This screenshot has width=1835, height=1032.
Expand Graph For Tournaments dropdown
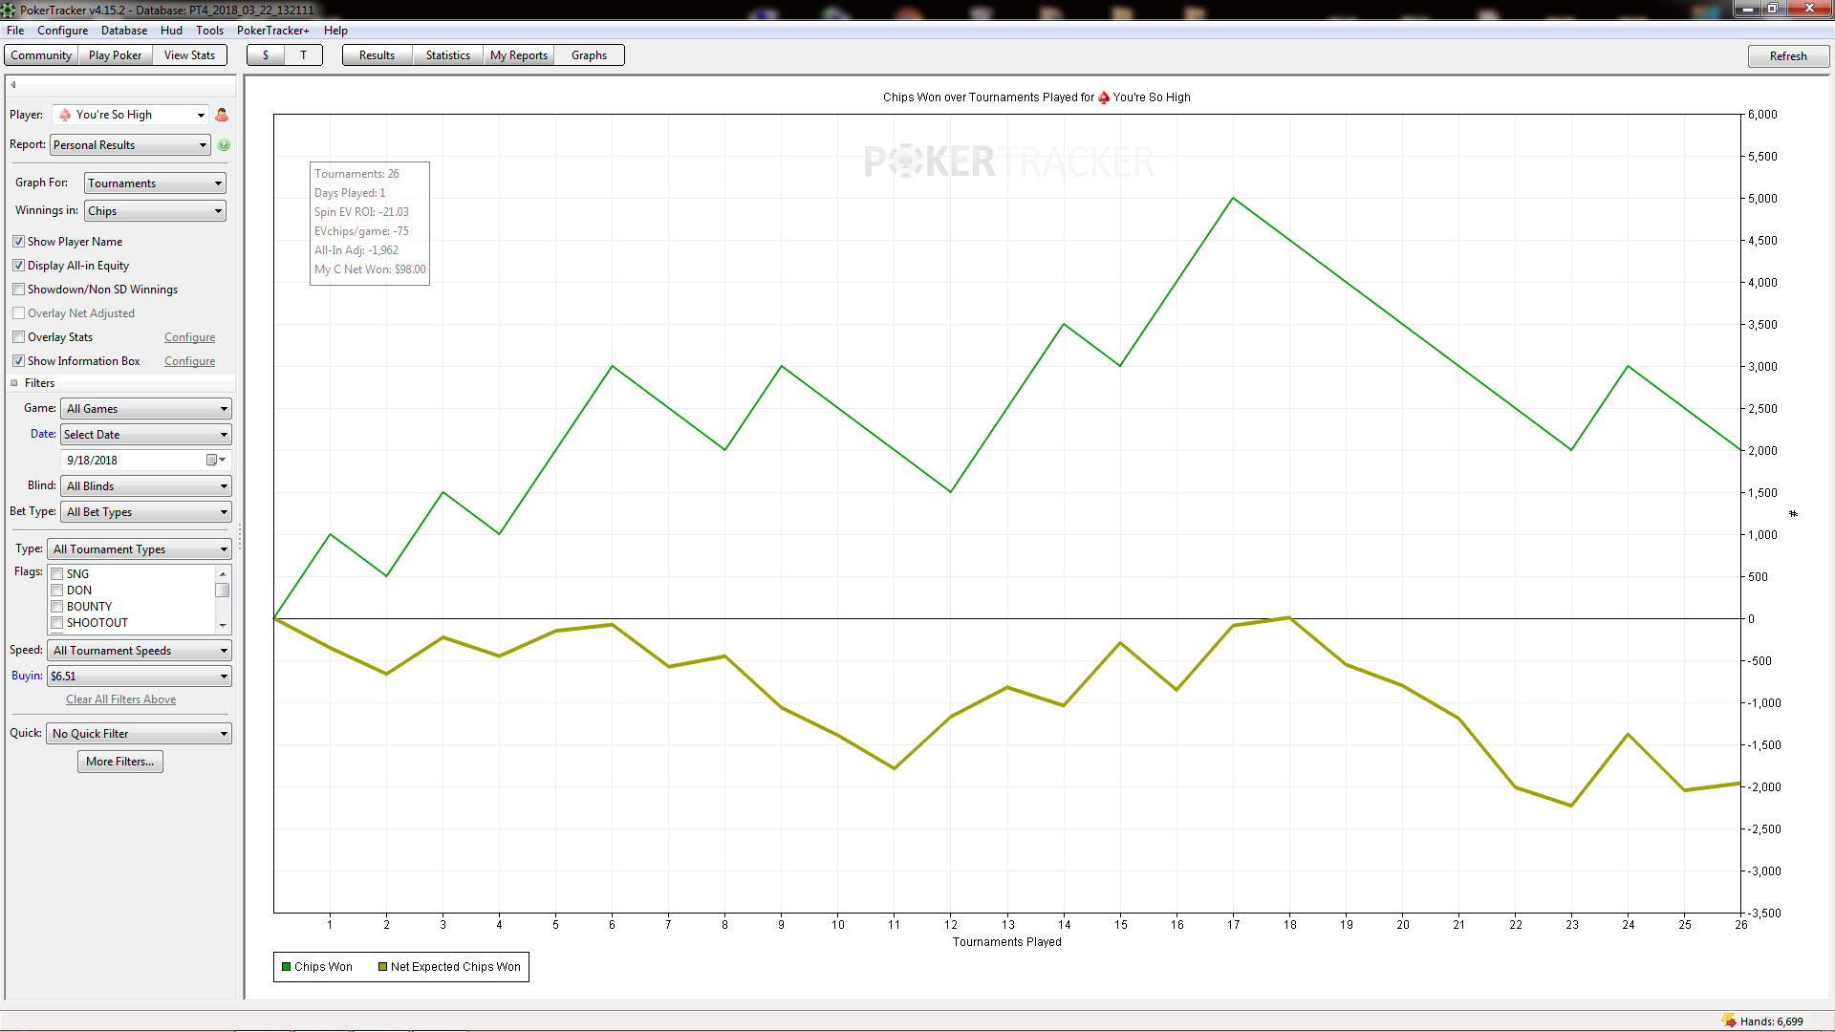pos(155,183)
